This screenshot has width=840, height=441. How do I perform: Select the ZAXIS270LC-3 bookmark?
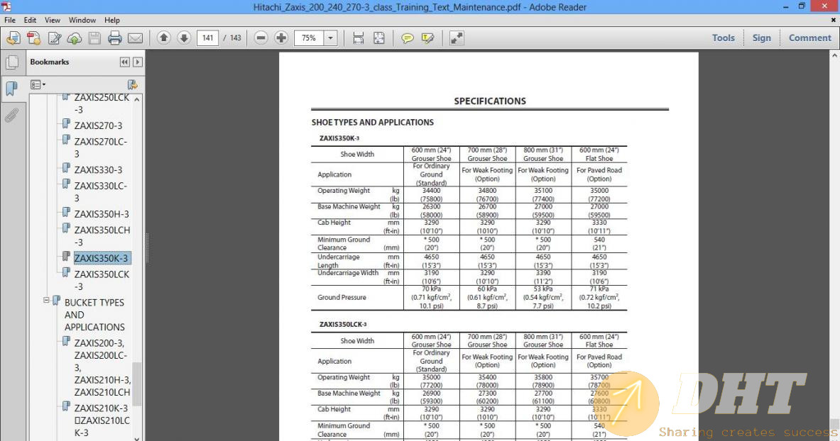(x=101, y=147)
